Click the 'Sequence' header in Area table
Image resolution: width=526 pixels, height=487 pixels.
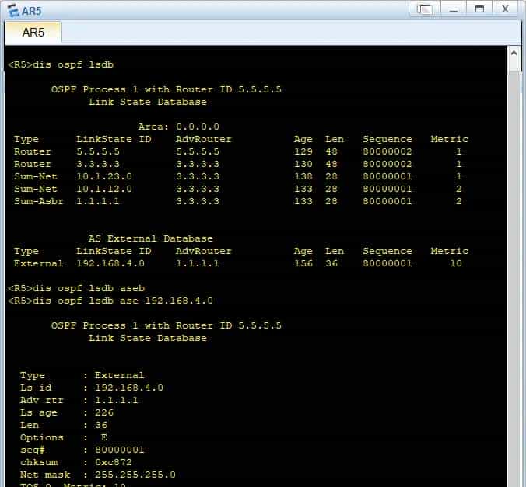387,139
